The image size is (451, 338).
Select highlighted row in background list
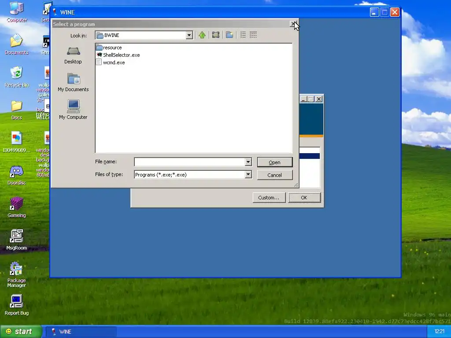tap(310, 156)
